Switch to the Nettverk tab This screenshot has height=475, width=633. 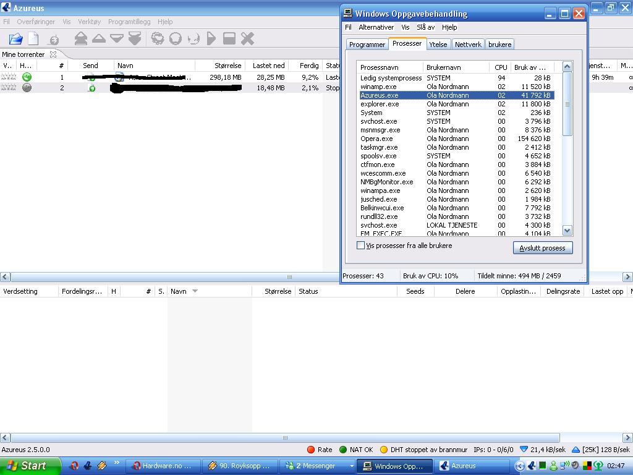(468, 45)
